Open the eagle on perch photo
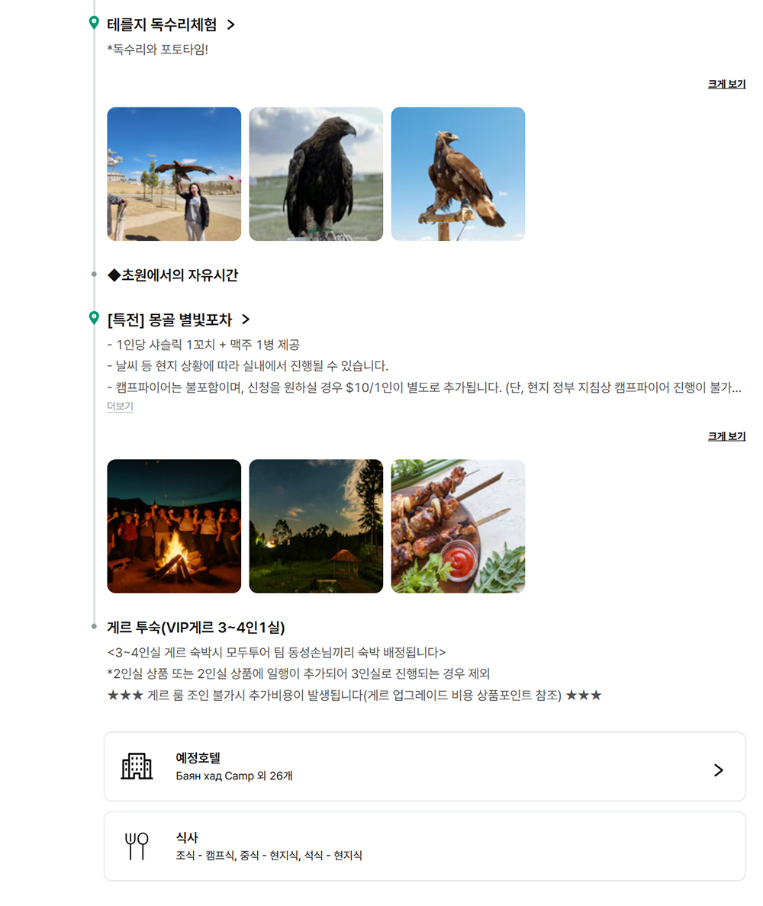Viewport: 763px width, 906px height. tap(458, 174)
